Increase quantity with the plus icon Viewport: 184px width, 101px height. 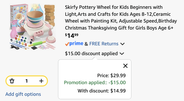tap(41, 81)
